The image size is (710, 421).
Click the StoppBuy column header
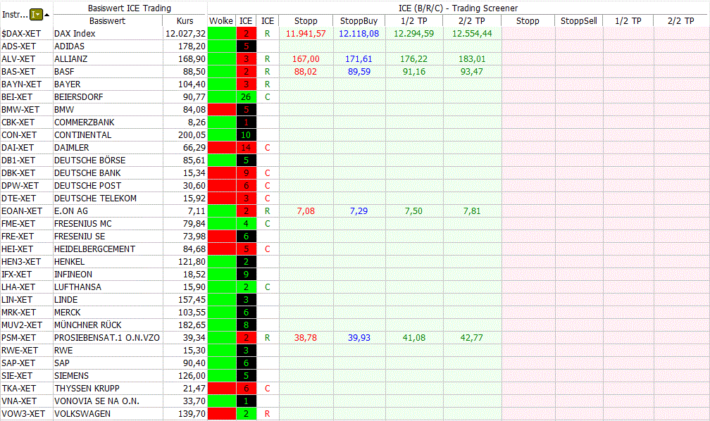(359, 21)
